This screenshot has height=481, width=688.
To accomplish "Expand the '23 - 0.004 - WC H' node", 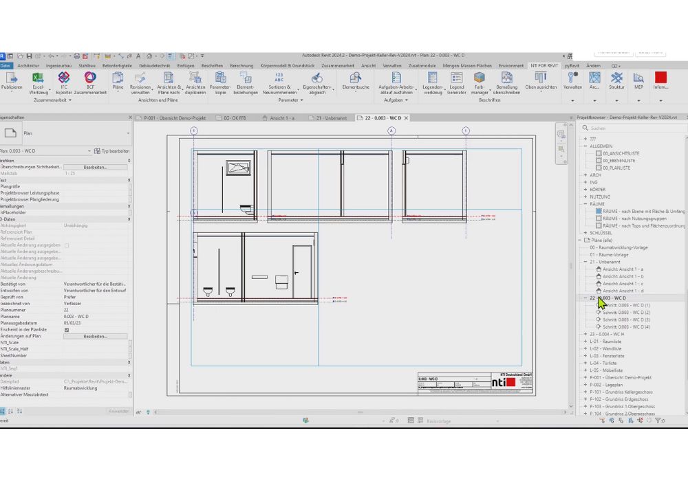I will pyautogui.click(x=585, y=334).
